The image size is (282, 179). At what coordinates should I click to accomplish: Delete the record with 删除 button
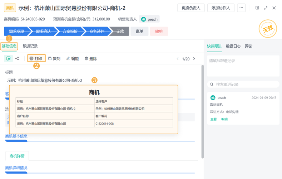(x=91, y=58)
